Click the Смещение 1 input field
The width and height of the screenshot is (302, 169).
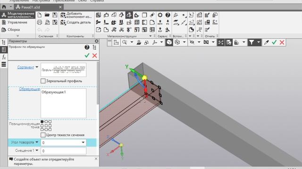(63, 151)
